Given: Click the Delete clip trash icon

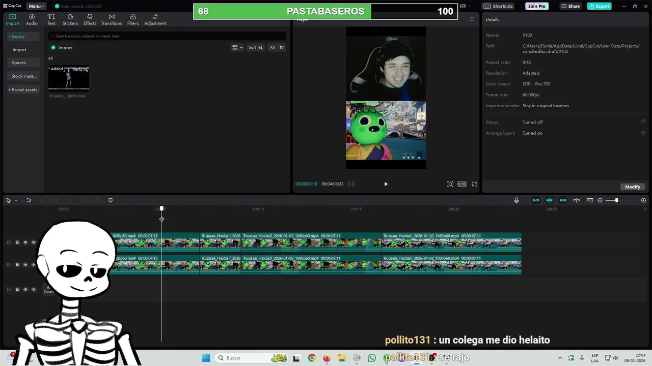Looking at the screenshot, I should [x=97, y=200].
